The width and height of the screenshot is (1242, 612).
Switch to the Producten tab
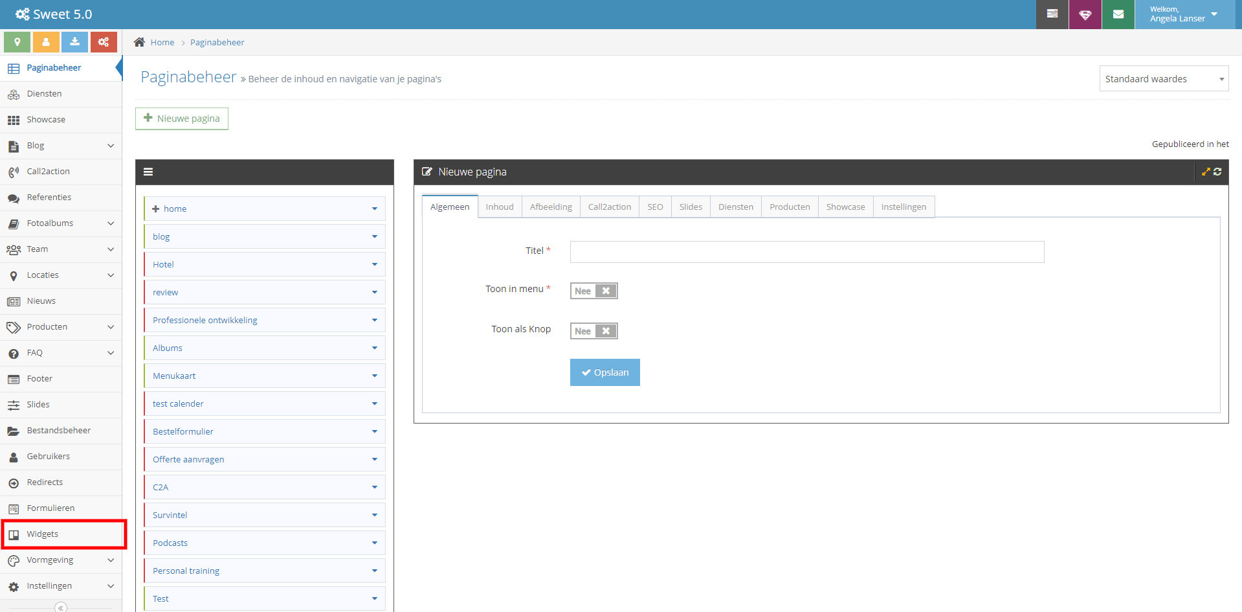click(790, 207)
